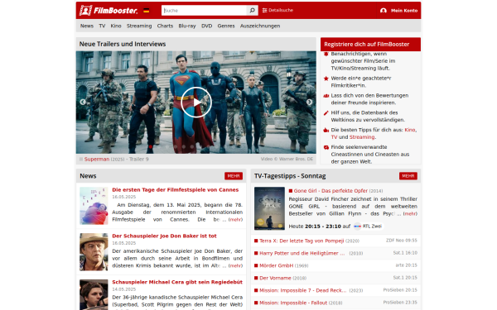Viewport: 497px width, 310px height.
Task: Open the Der Vorname link
Action: point(275,278)
